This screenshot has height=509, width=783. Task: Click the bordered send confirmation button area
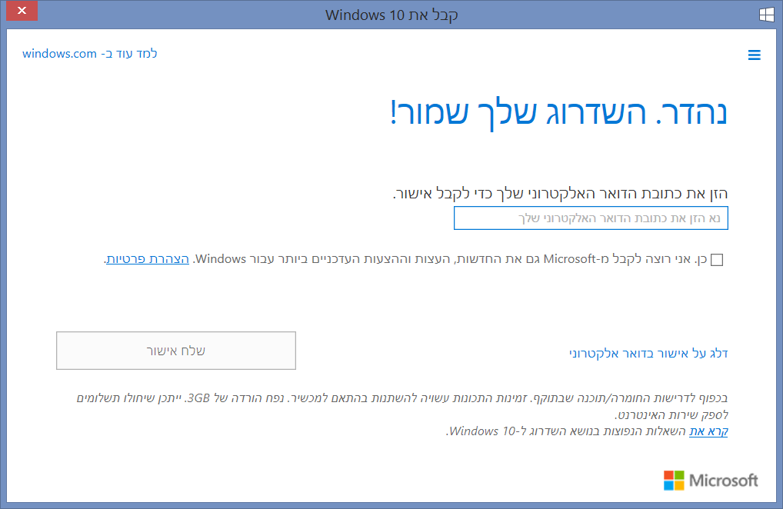pyautogui.click(x=175, y=350)
